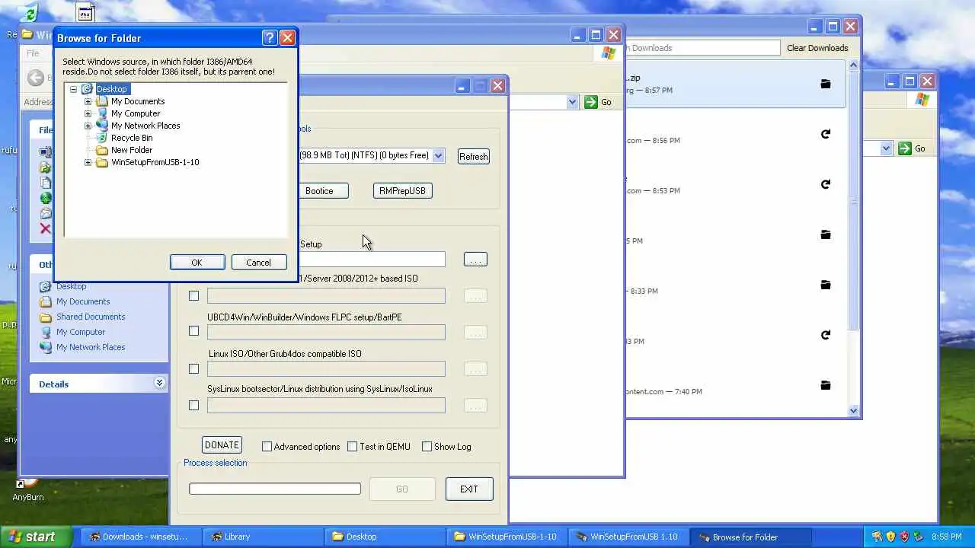
Task: Confirm folder selection with OK
Action: pos(197,262)
